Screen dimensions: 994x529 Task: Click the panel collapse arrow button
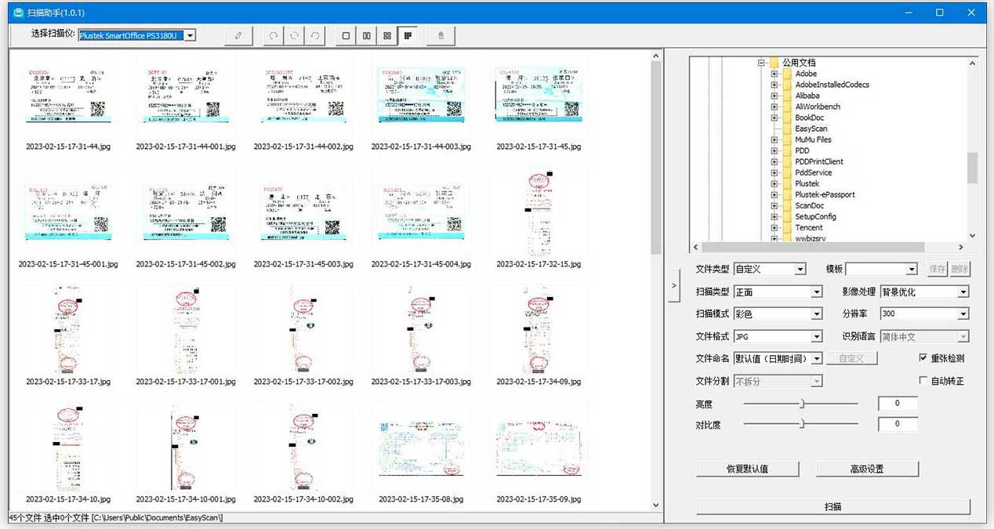[x=675, y=286]
